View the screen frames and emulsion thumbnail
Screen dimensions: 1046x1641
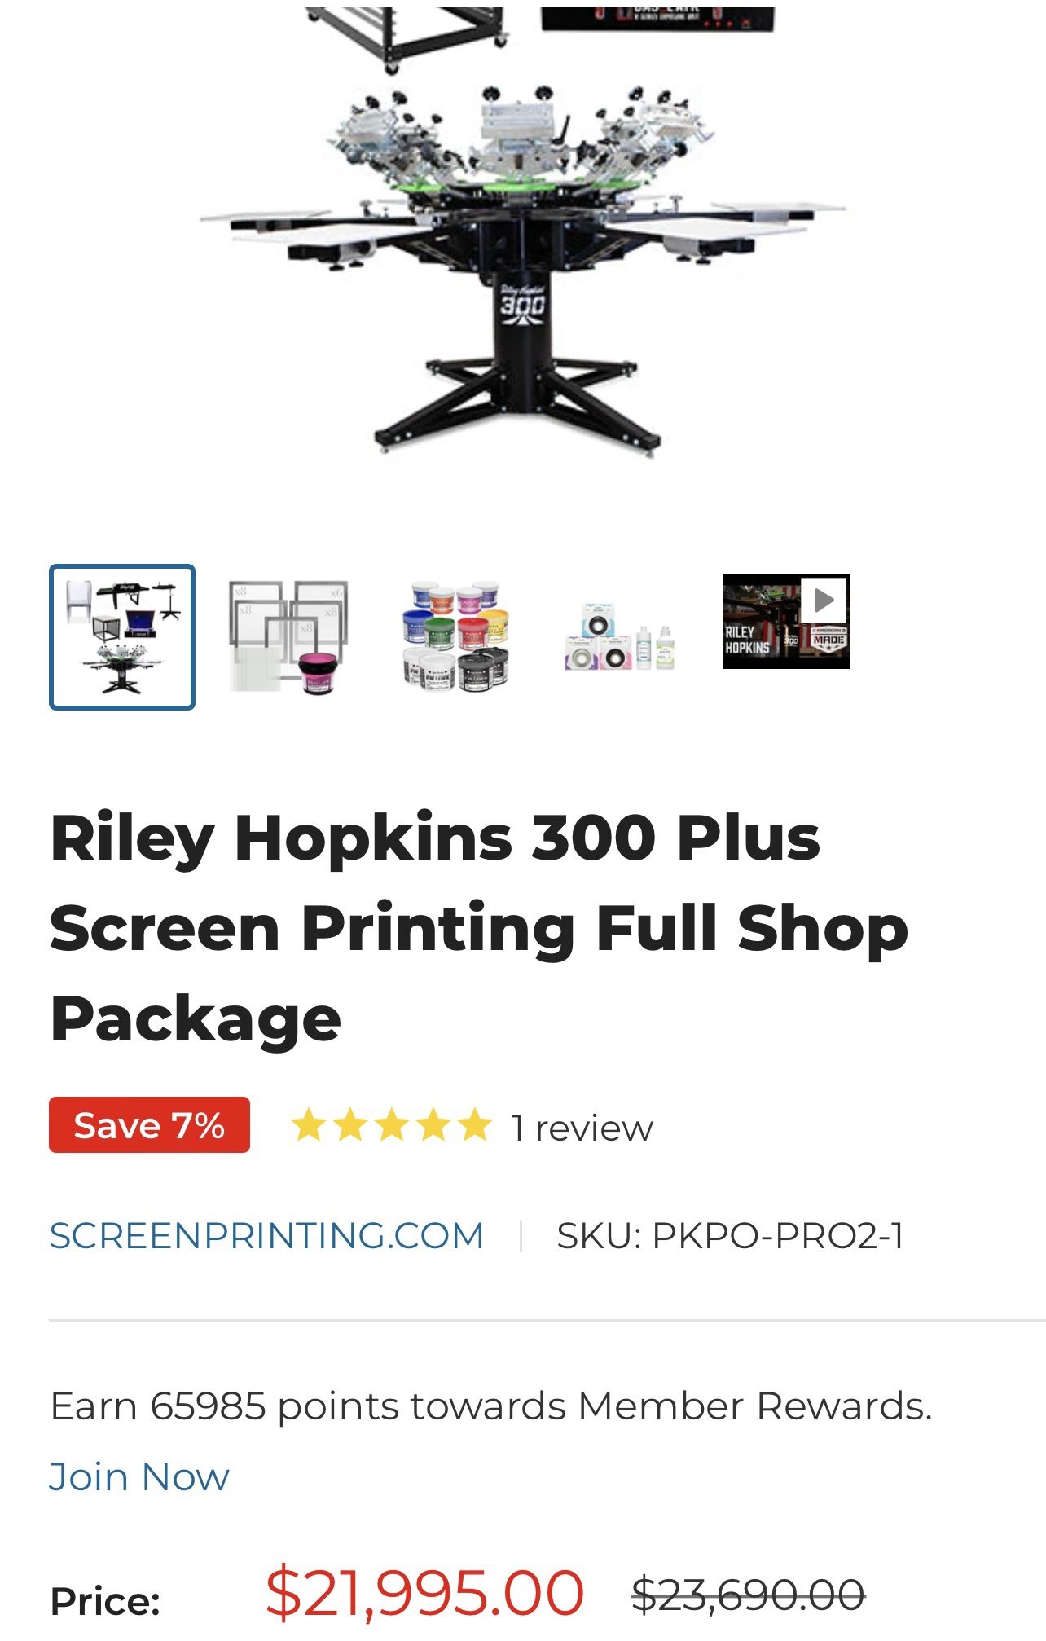pyautogui.click(x=289, y=637)
